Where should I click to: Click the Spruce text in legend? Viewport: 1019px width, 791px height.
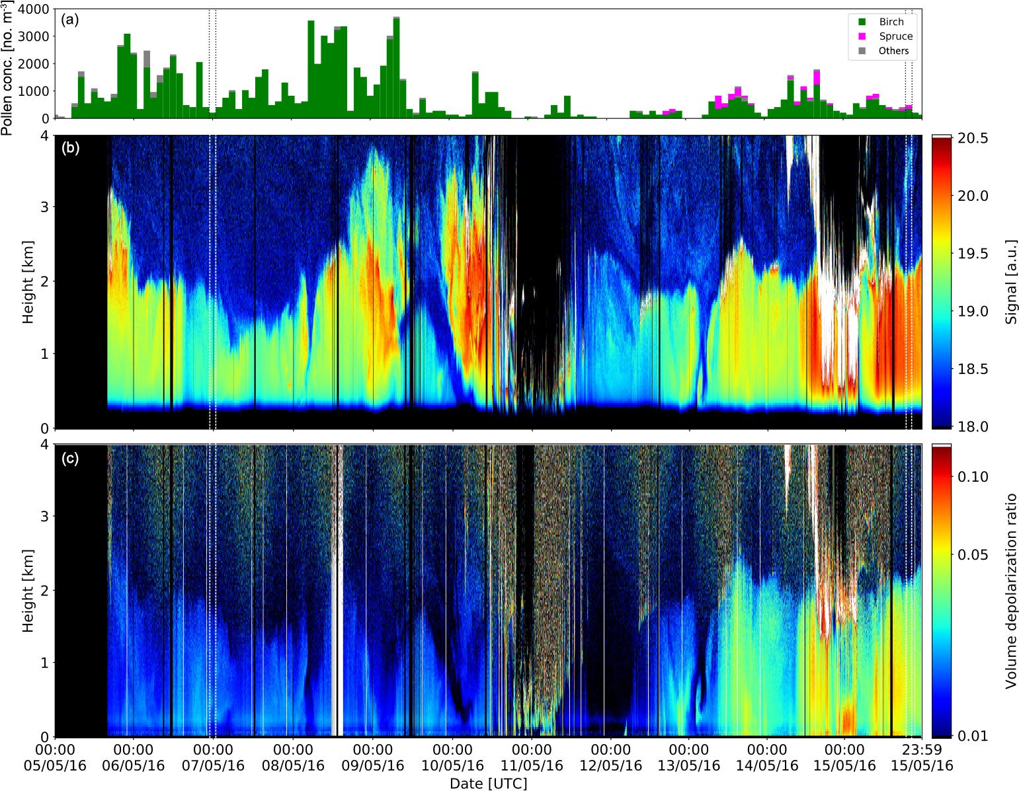tap(895, 36)
